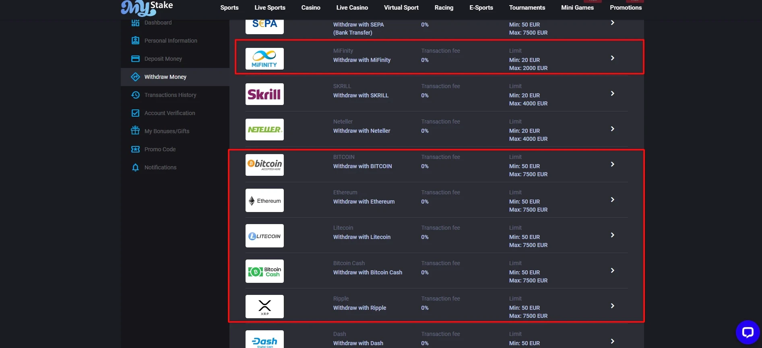Select the Skrill payment logo
The height and width of the screenshot is (348, 762).
(x=264, y=94)
